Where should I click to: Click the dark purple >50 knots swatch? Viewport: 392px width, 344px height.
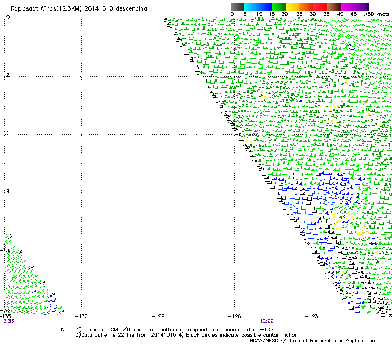[367, 6]
